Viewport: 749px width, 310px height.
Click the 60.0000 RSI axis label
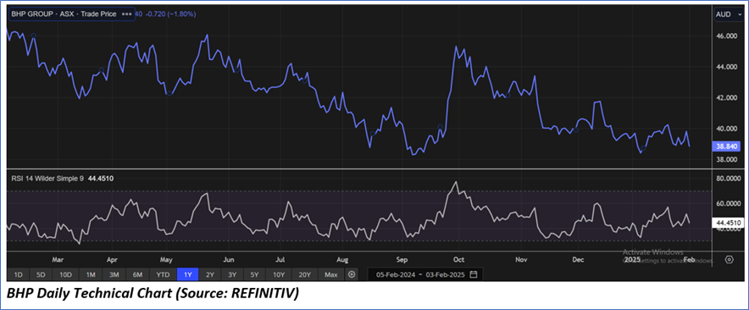(x=728, y=203)
